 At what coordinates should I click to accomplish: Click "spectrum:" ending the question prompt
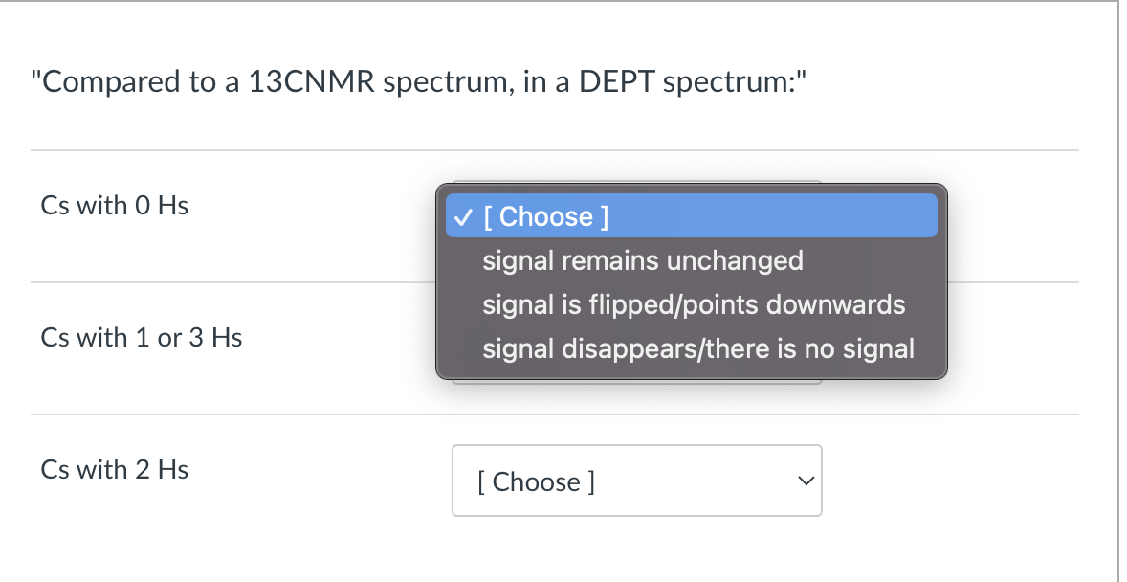click(x=732, y=82)
